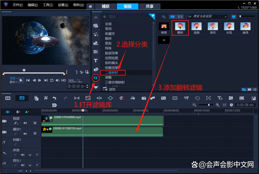Mute the 音乐1 track
Image resolution: width=259 pixels, height=174 pixels.
tap(22, 165)
